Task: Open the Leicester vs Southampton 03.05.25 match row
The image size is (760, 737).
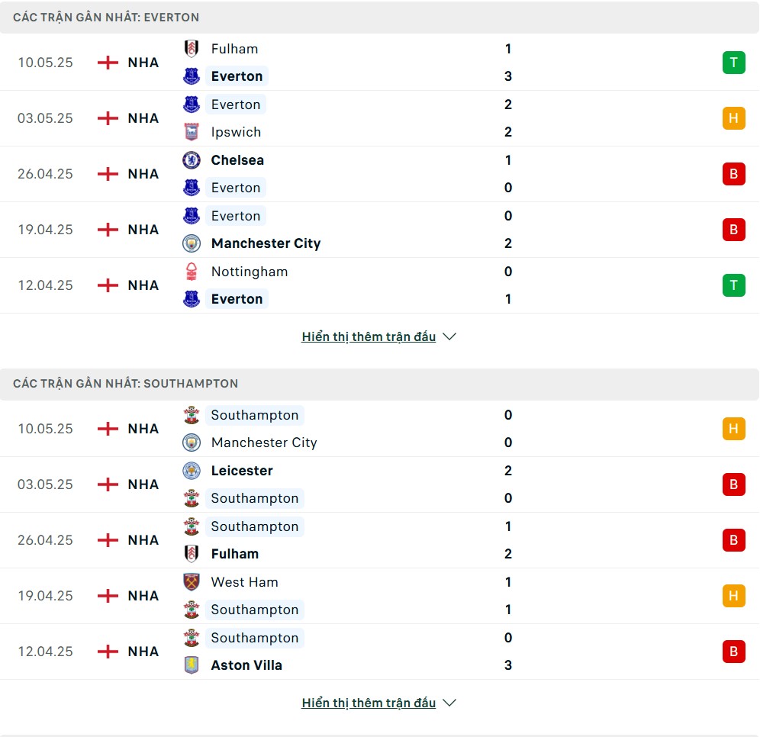Action: 380,484
